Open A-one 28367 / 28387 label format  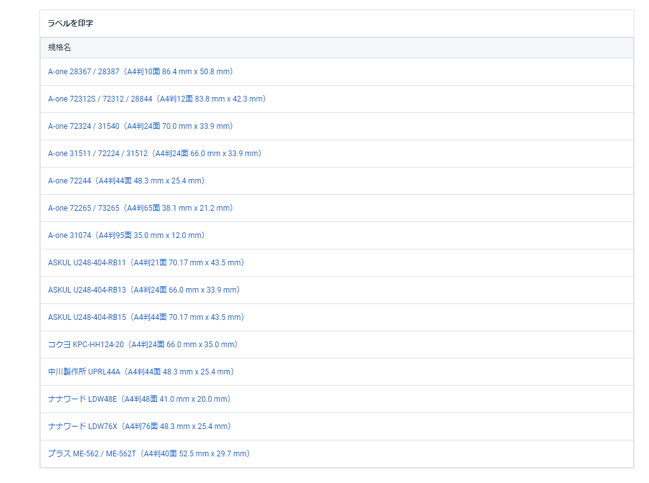(x=140, y=72)
